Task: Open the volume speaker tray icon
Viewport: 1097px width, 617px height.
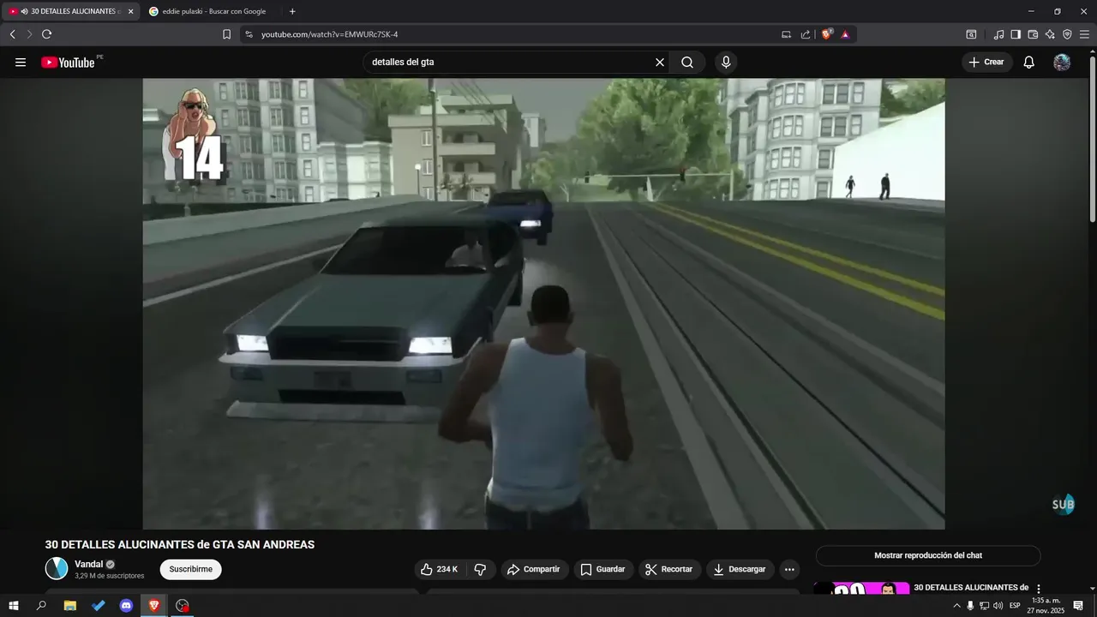Action: [x=998, y=606]
